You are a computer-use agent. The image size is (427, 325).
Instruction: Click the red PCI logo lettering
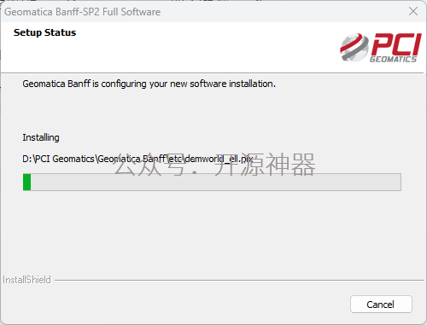click(396, 44)
